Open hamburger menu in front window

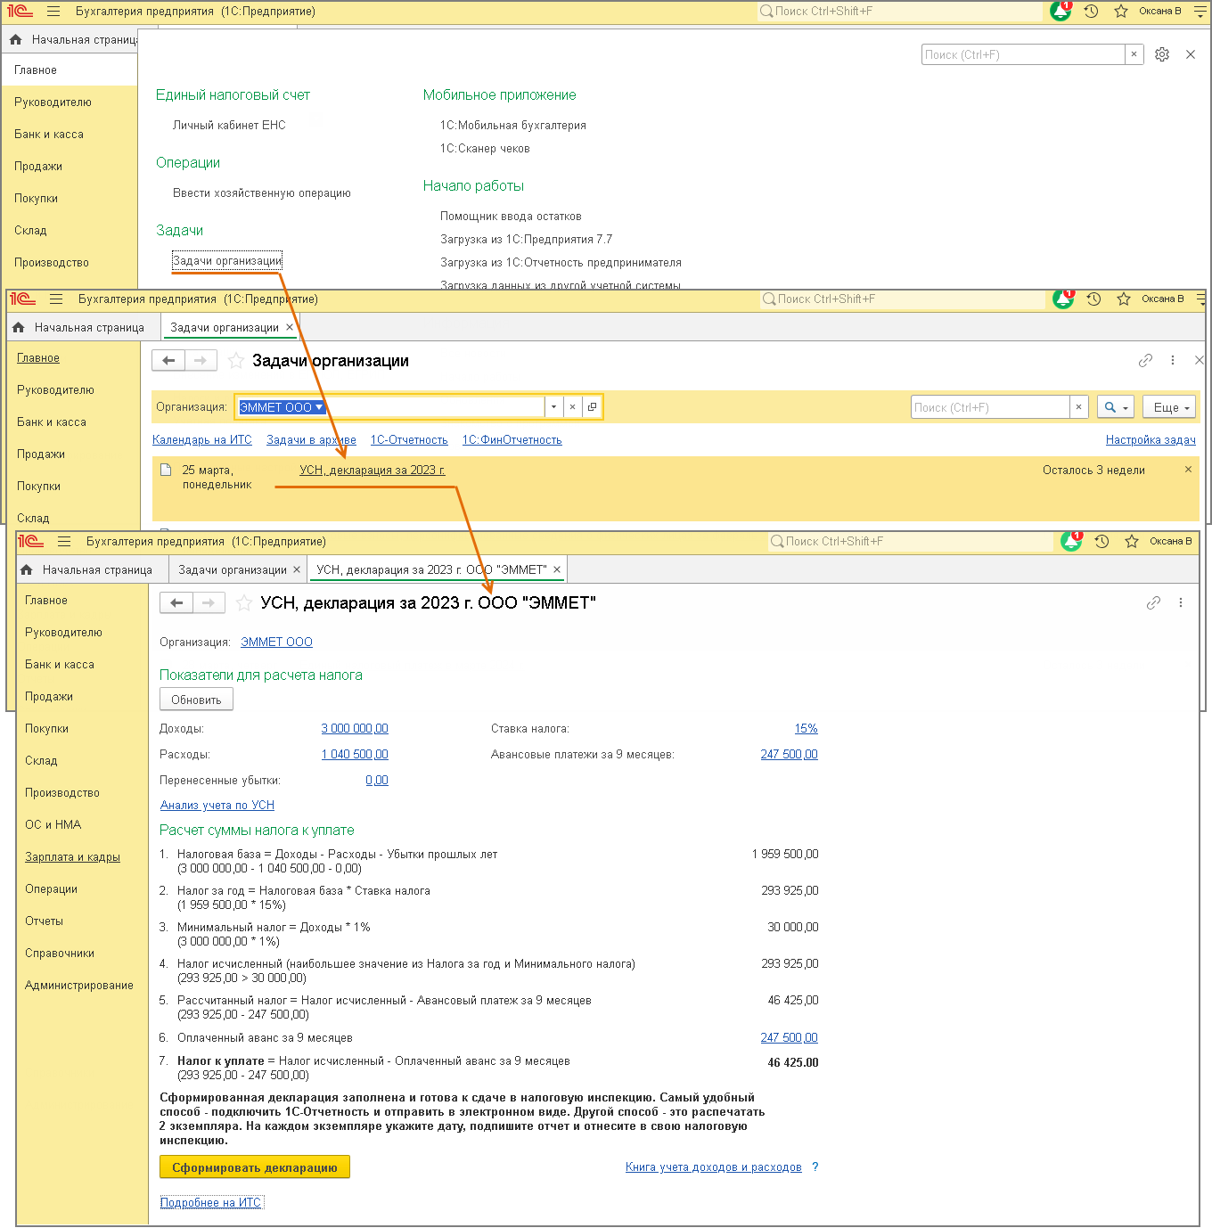tap(64, 542)
